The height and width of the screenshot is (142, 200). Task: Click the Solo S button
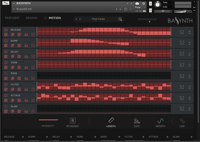[x=151, y=4]
